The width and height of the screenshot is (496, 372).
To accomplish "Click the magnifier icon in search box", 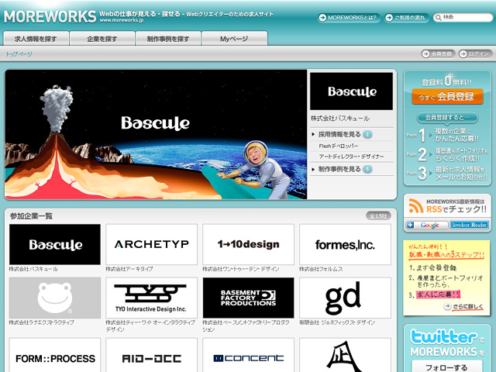I will click(439, 18).
